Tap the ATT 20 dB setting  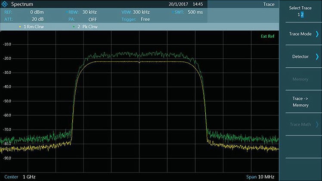coord(37,19)
